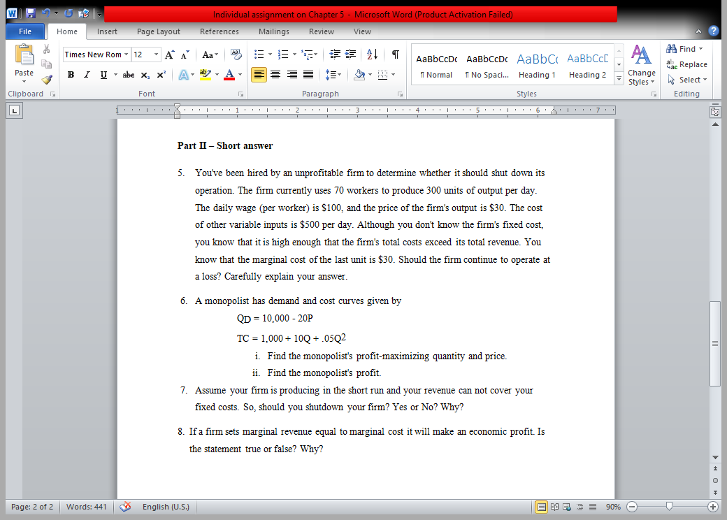This screenshot has height=520, width=727.
Task: Click the Subscript icon
Action: [x=145, y=74]
